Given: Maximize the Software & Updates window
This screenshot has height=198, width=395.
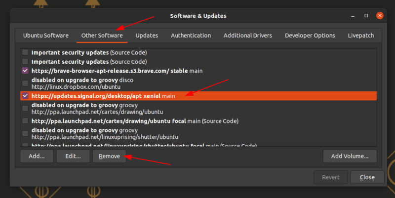Looking at the screenshot, I should point(366,16).
